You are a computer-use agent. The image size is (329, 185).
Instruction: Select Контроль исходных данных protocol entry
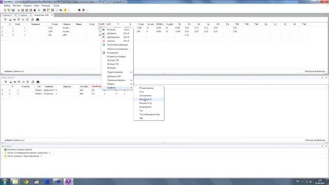(20, 150)
